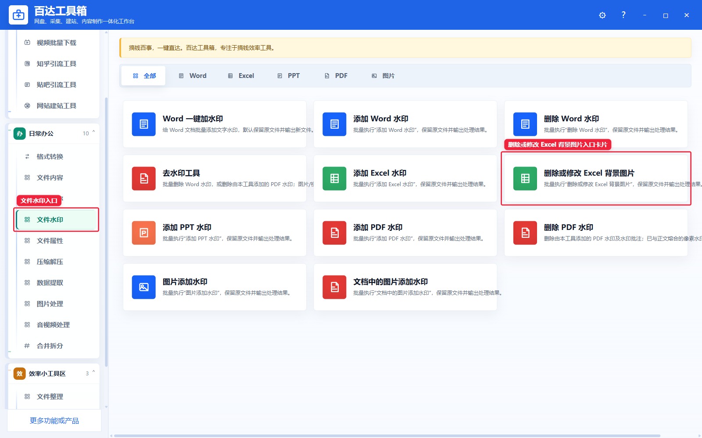
Task: Click the 文档中的图片添加水印 card icon
Action: pyautogui.click(x=334, y=287)
